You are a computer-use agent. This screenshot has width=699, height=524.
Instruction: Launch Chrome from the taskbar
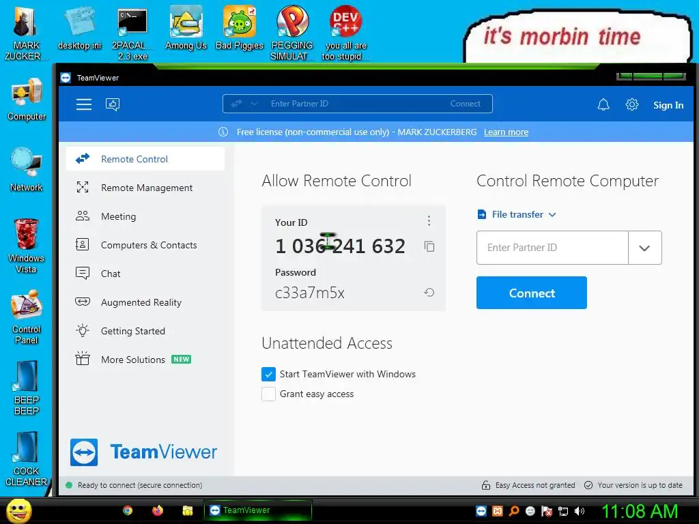coord(128,510)
